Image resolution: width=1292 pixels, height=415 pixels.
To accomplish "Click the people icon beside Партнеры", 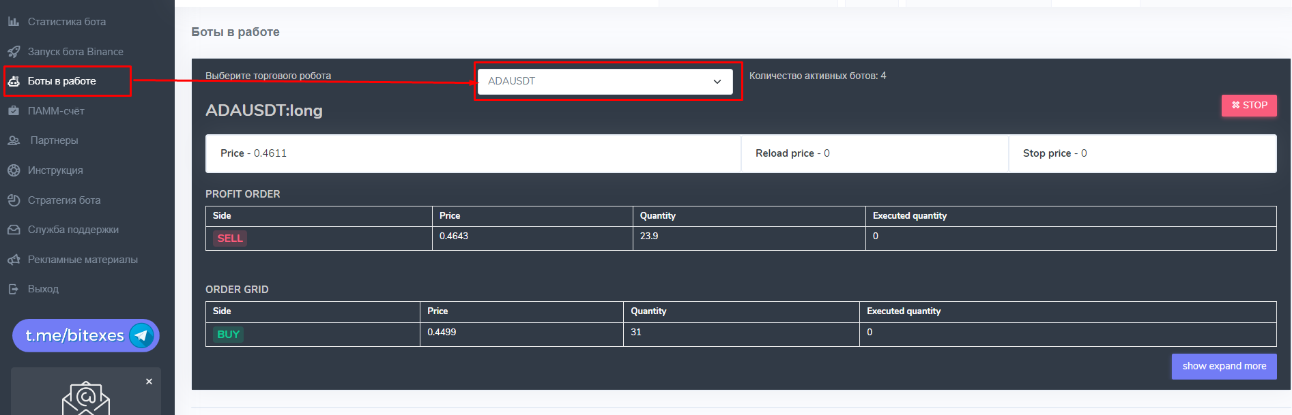I will tap(14, 140).
